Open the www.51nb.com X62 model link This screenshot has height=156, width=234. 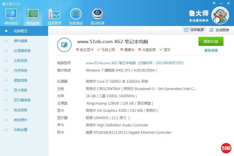click(111, 63)
